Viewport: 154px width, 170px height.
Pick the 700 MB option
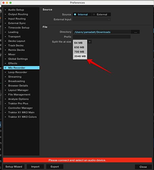[80, 52]
